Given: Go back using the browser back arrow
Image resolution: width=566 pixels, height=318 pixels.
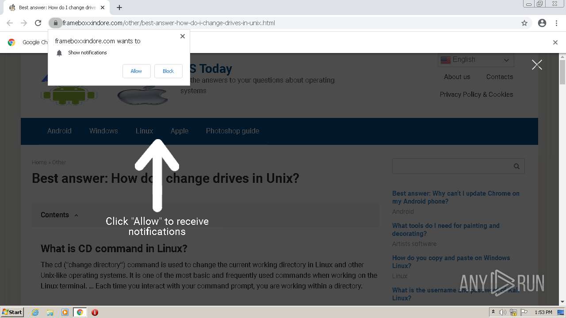Looking at the screenshot, I should (10, 23).
